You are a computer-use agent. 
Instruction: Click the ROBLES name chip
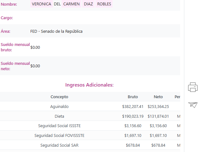coord(104,4)
